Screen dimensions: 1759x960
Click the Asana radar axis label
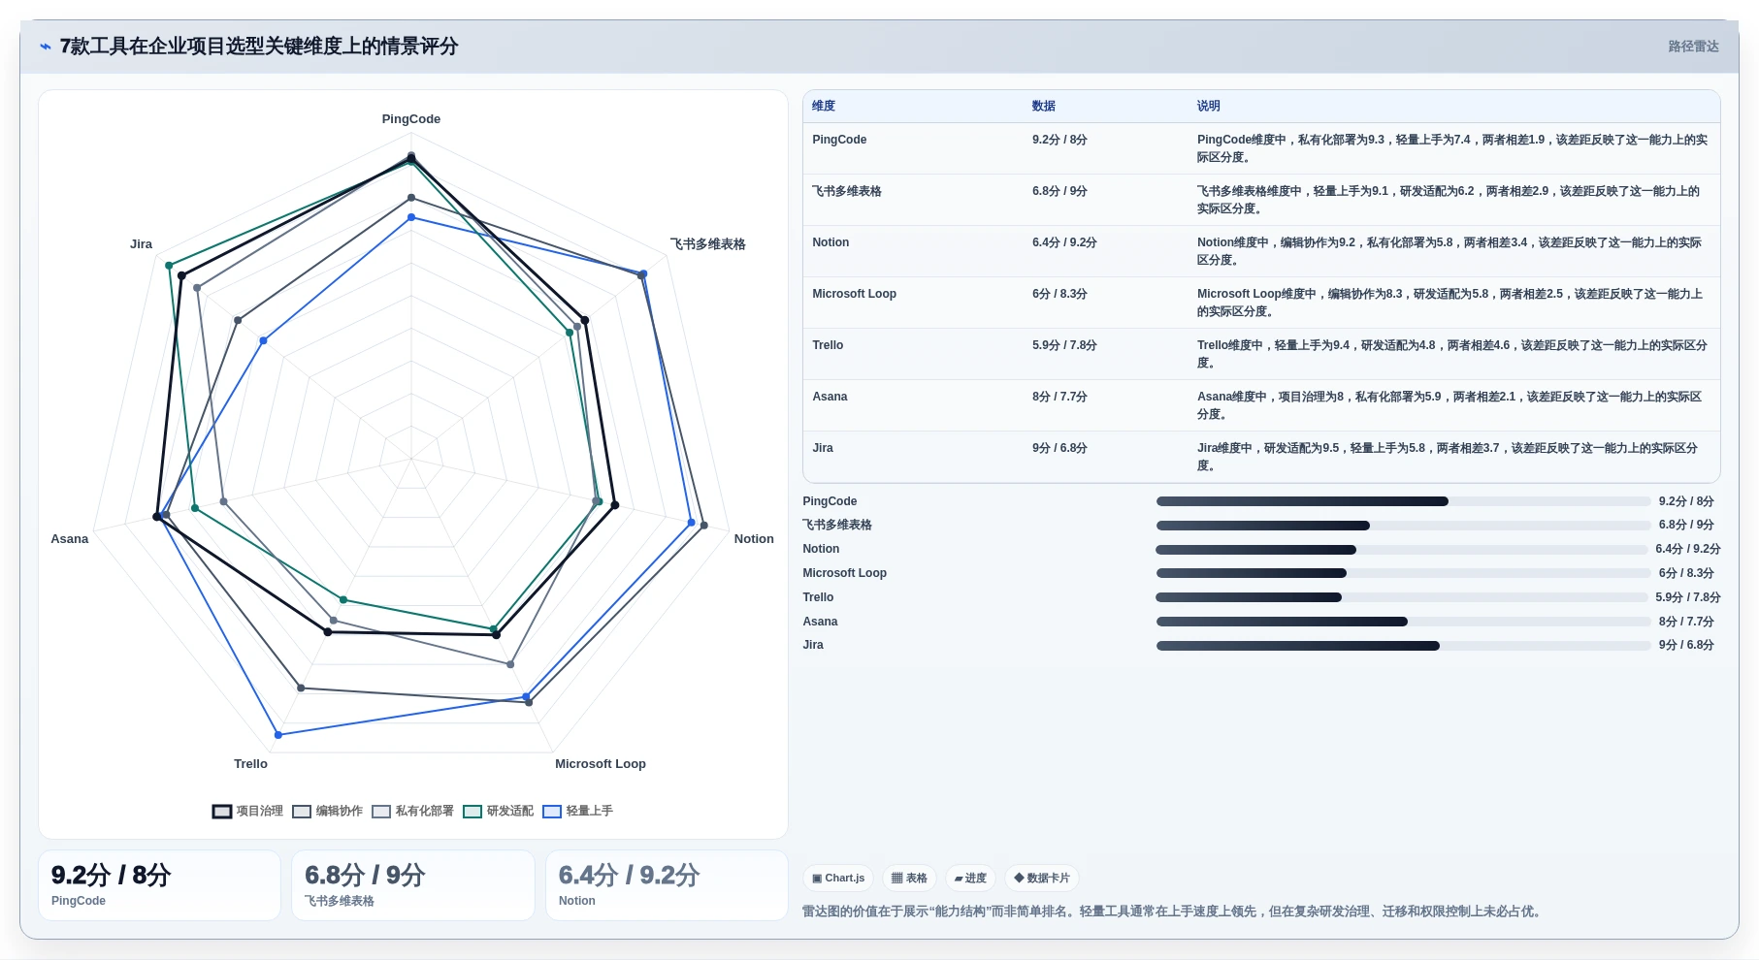coord(70,539)
